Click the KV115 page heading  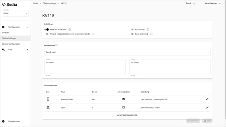click(x=48, y=16)
